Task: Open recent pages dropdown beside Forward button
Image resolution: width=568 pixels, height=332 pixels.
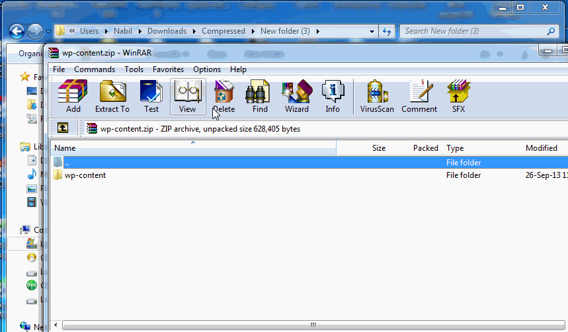Action: [x=48, y=32]
